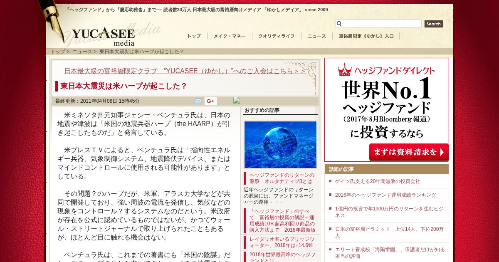The image size is (499, 262).
Task: Click the email envelope share icon
Action: click(198, 101)
